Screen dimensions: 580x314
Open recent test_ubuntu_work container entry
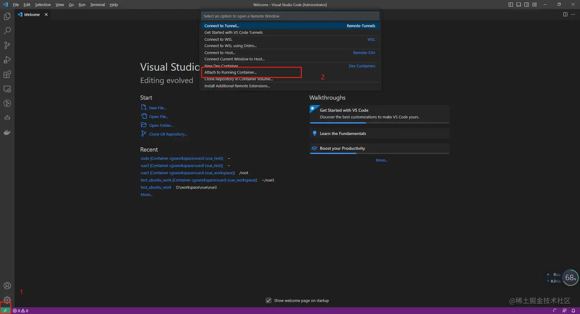click(199, 180)
